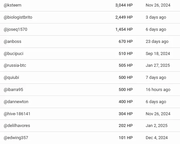
Task: Open the @russia-btc account link
Action: (15, 65)
